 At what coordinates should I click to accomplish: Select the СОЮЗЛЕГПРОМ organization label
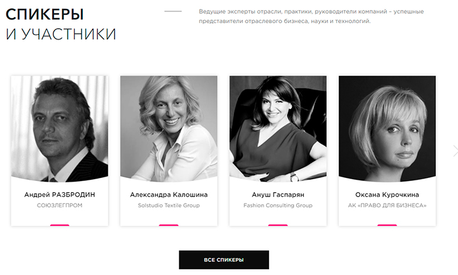(60, 205)
